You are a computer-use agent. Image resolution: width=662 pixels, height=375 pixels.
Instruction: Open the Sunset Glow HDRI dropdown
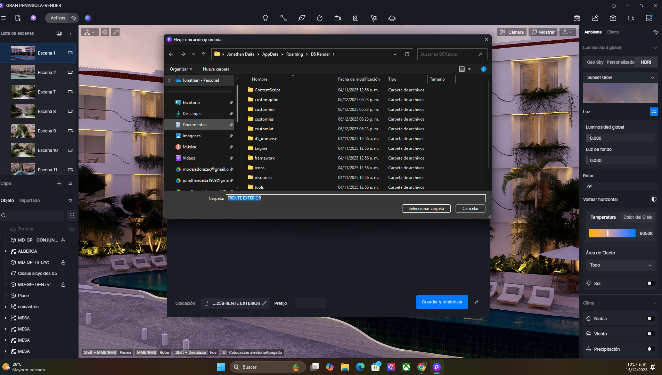620,78
